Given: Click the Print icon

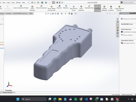Looking at the screenshot, I should [x=46, y=3].
